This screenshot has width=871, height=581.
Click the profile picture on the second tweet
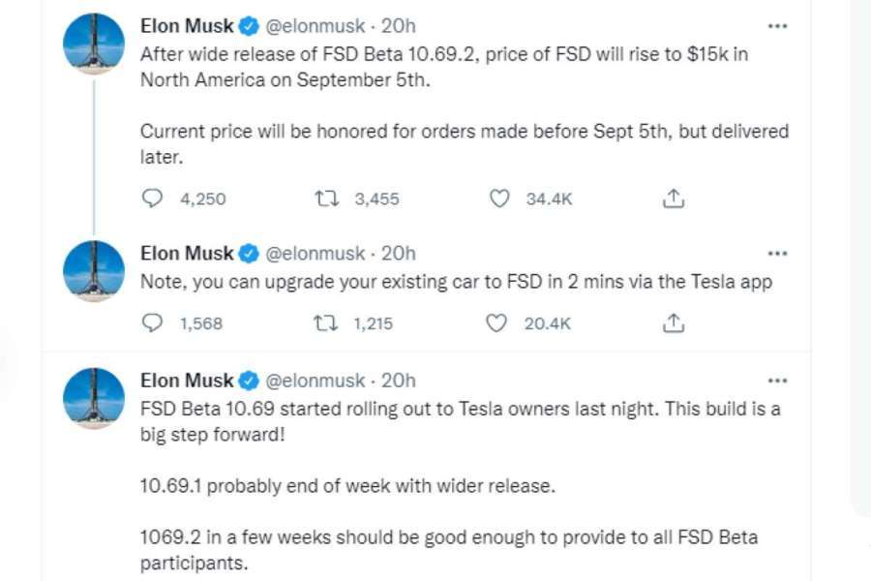point(94,271)
